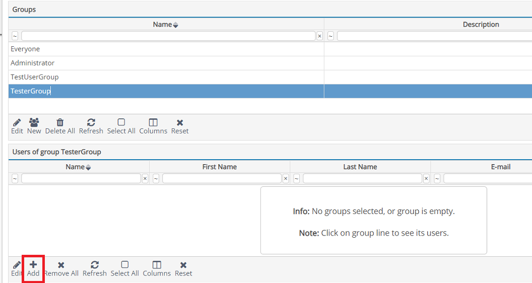Click the users Last Name filter field
This screenshot has width=532, height=283.
362,179
